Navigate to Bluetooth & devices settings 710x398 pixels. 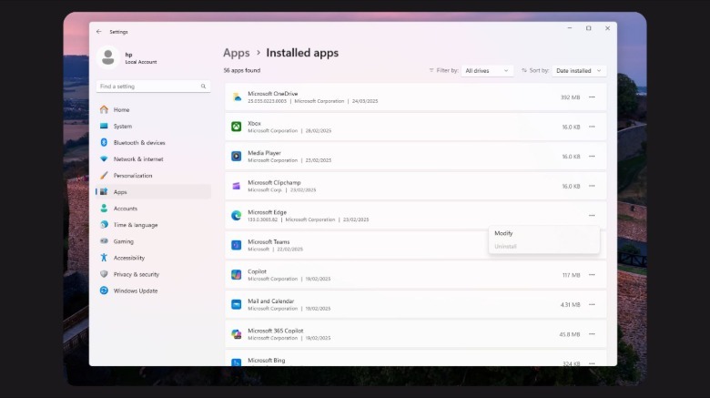(138, 142)
